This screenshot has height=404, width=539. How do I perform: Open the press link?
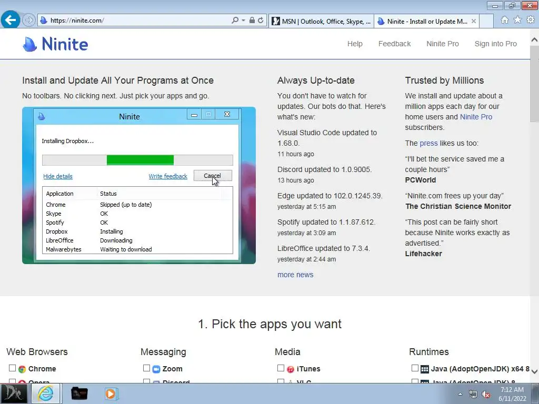tap(428, 143)
